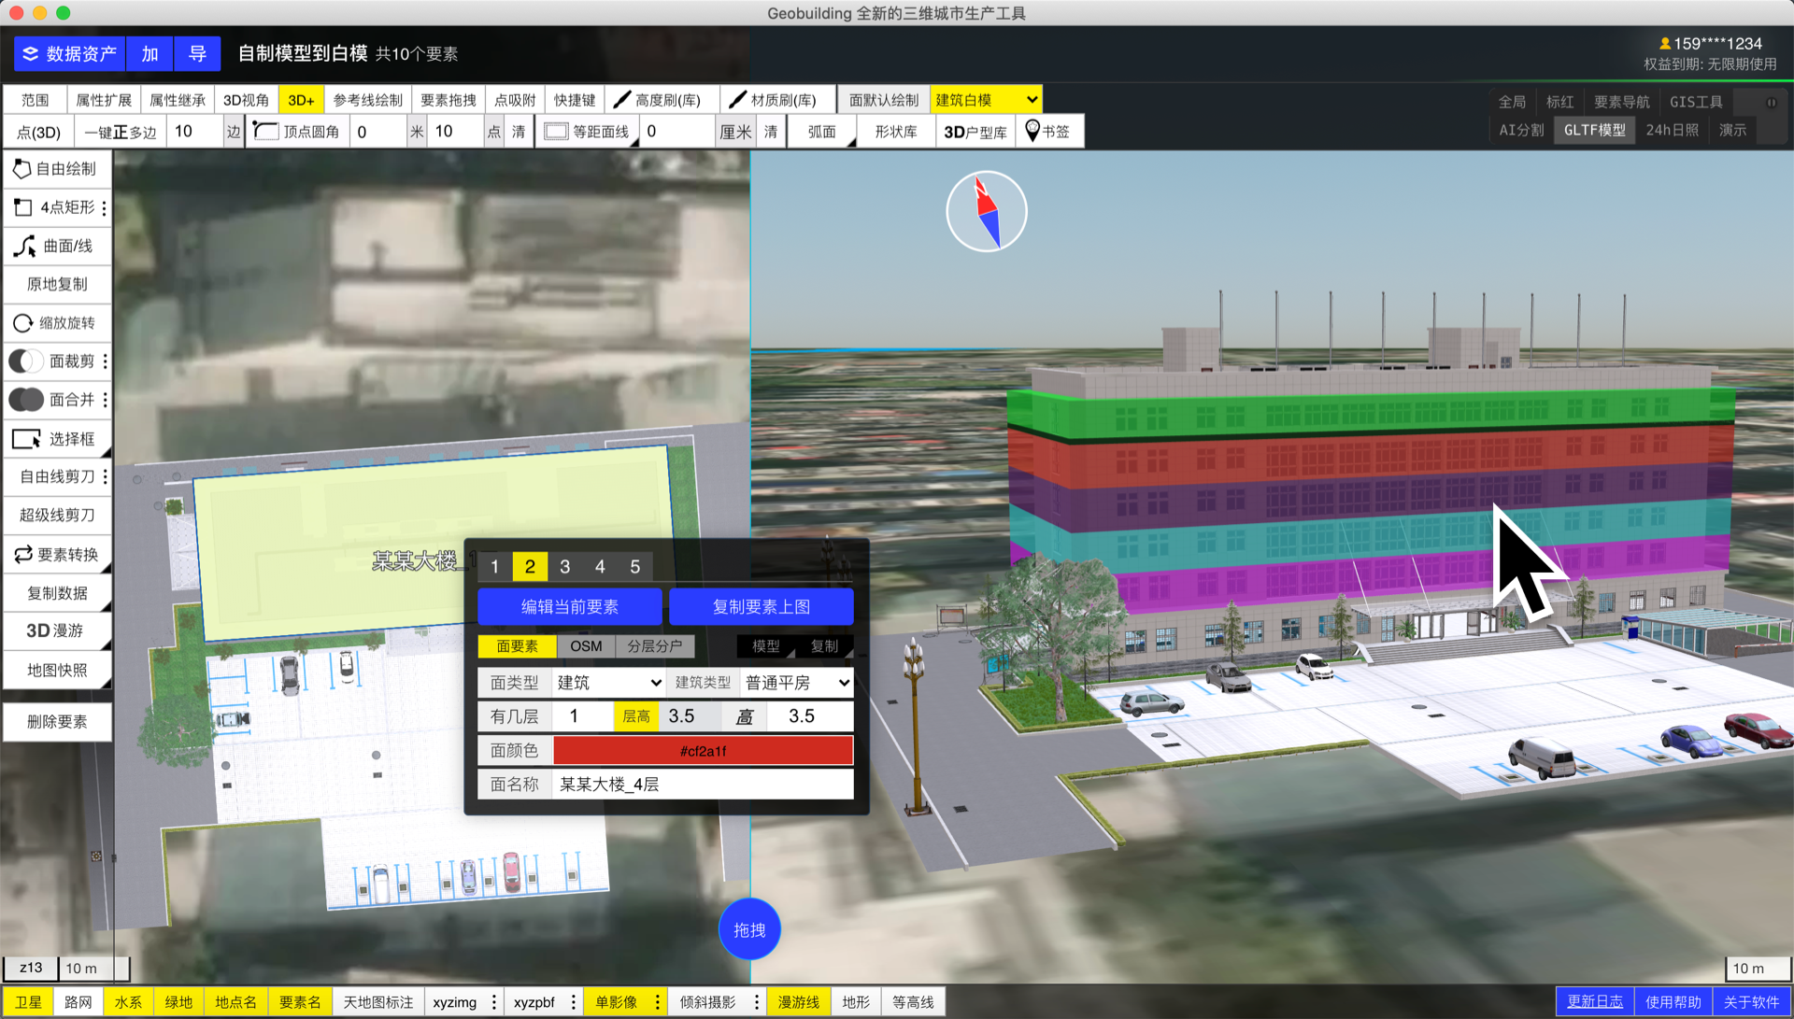The image size is (1794, 1019).
Task: Toggle the satellite (卫星) layer
Action: pos(28,1002)
